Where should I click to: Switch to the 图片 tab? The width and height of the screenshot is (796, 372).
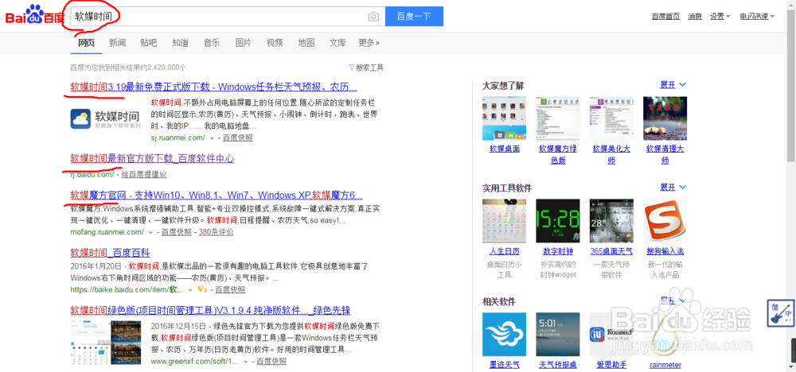coord(243,43)
